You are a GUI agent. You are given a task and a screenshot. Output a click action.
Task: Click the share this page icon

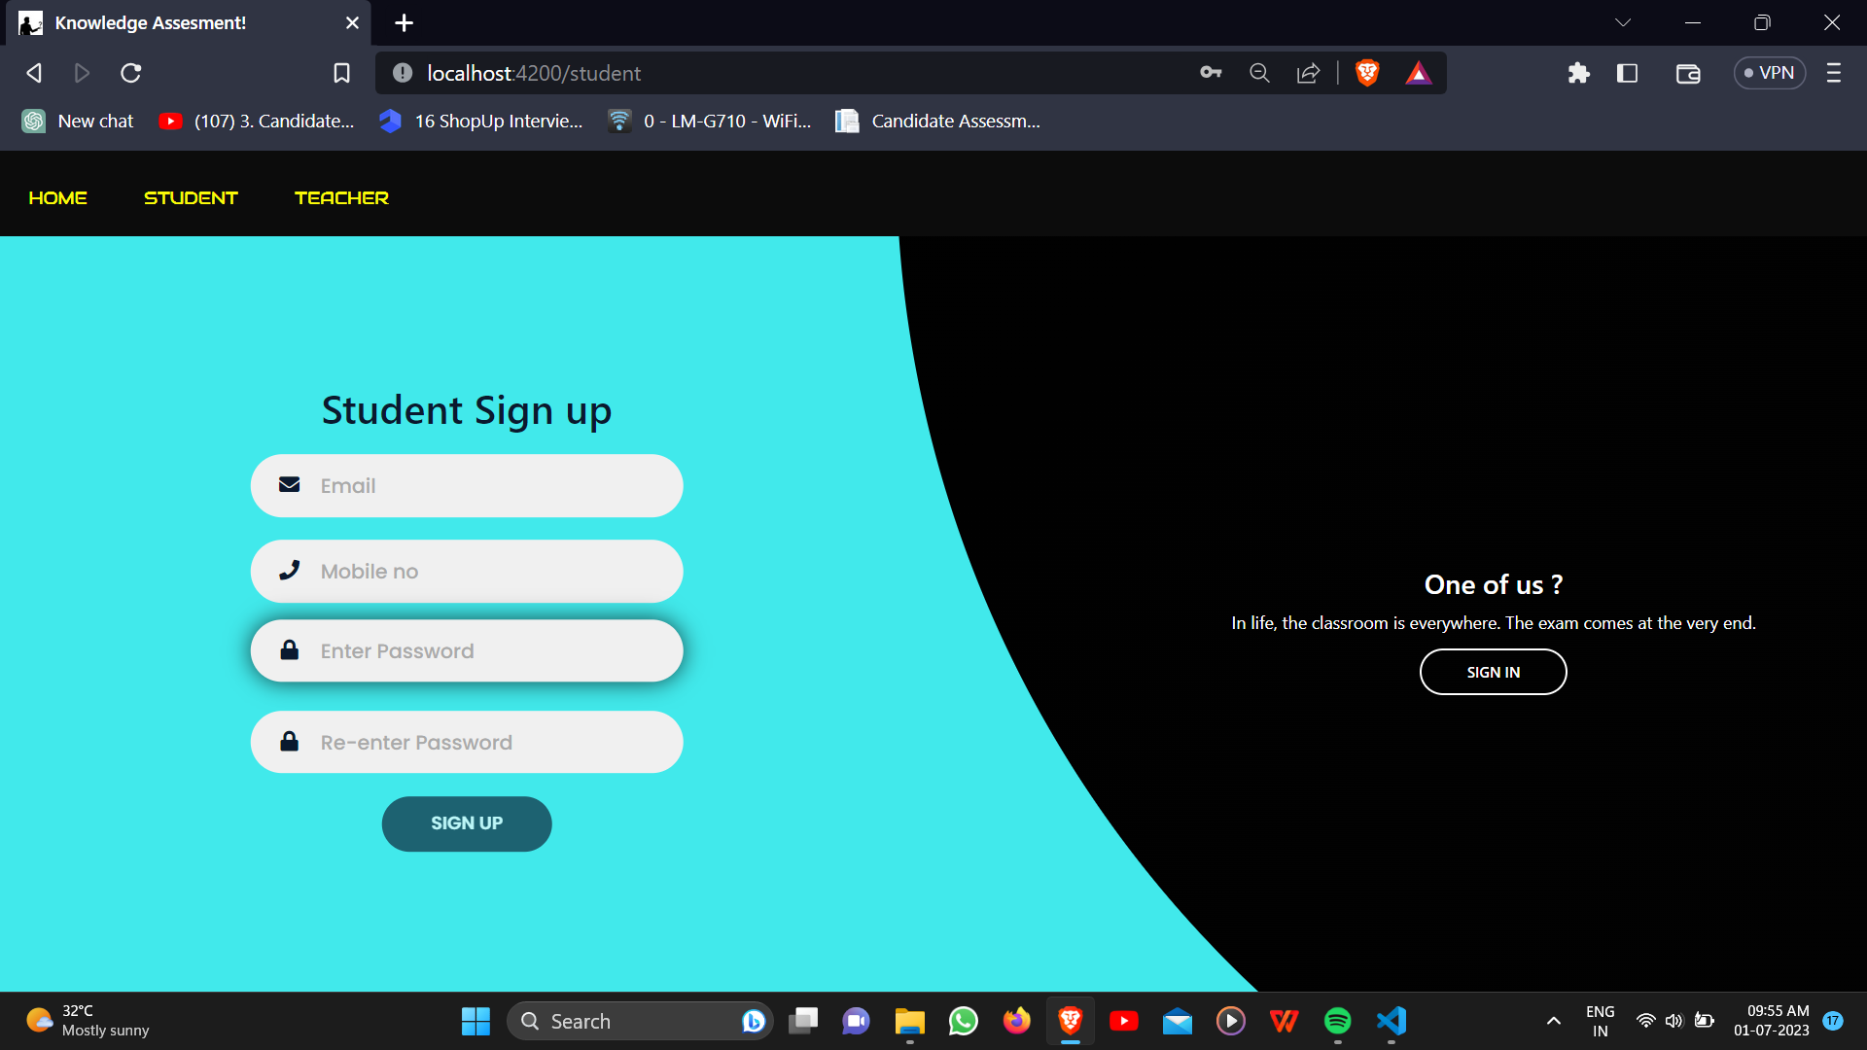1308,73
